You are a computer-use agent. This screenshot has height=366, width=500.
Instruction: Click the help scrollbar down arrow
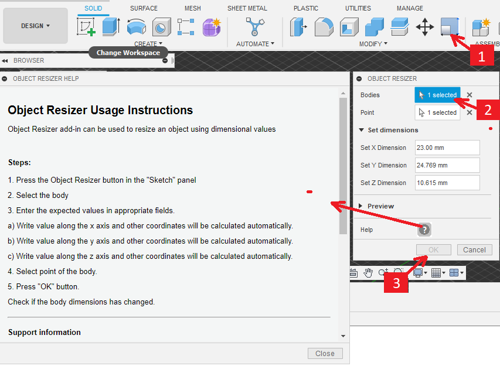(343, 336)
